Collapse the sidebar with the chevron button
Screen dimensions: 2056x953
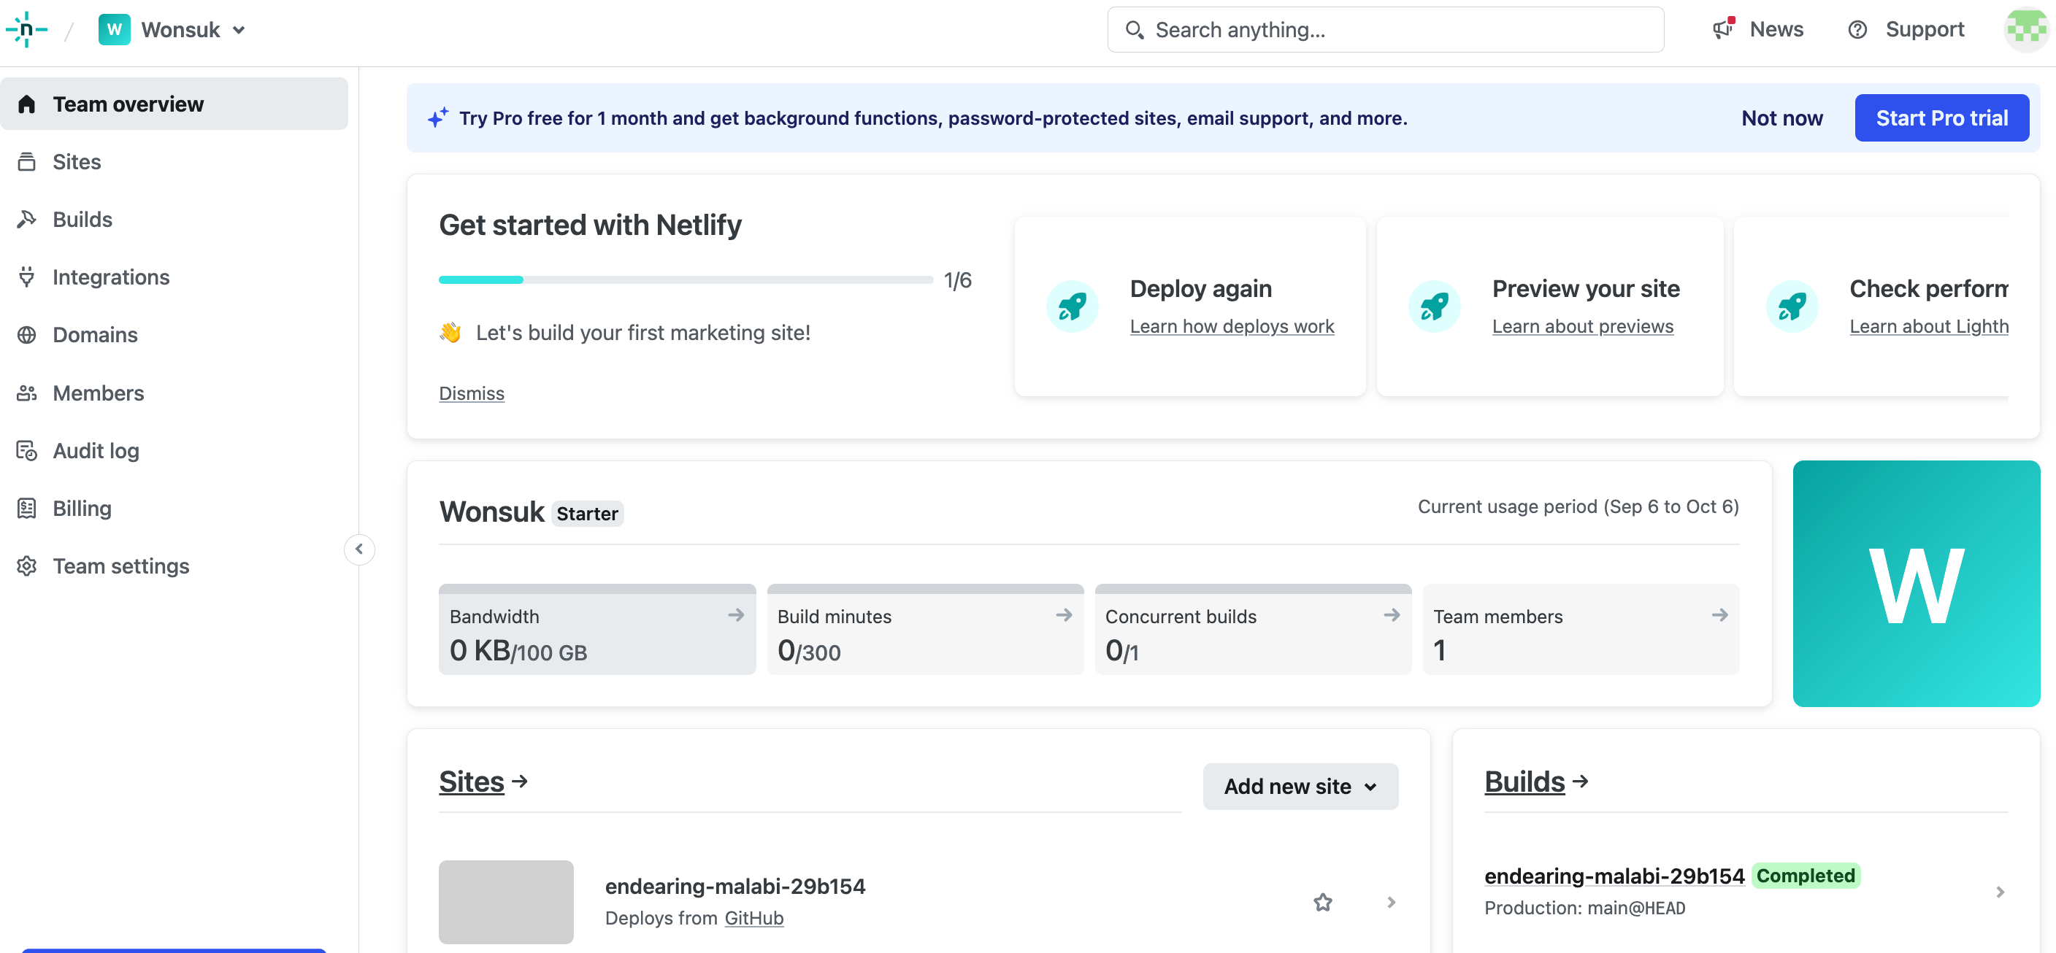[x=359, y=549]
